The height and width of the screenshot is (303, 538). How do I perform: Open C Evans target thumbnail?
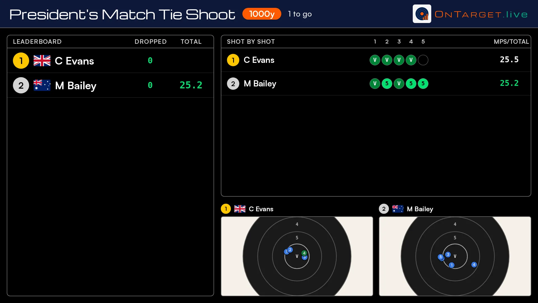(x=297, y=256)
